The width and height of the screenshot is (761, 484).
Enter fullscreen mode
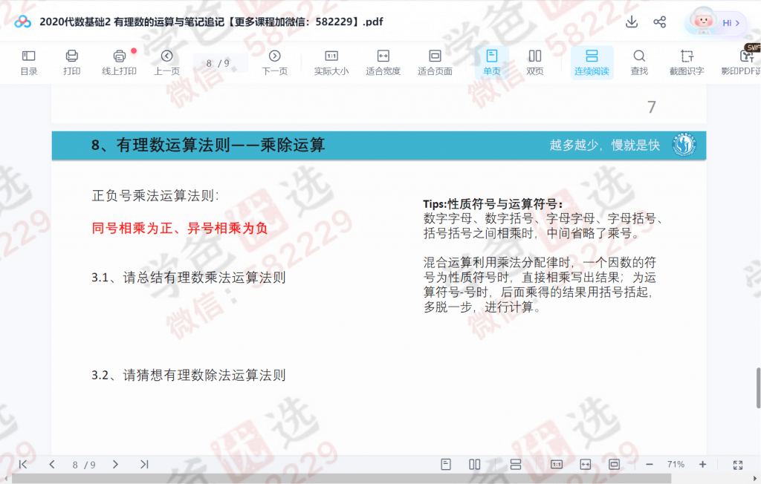[738, 465]
